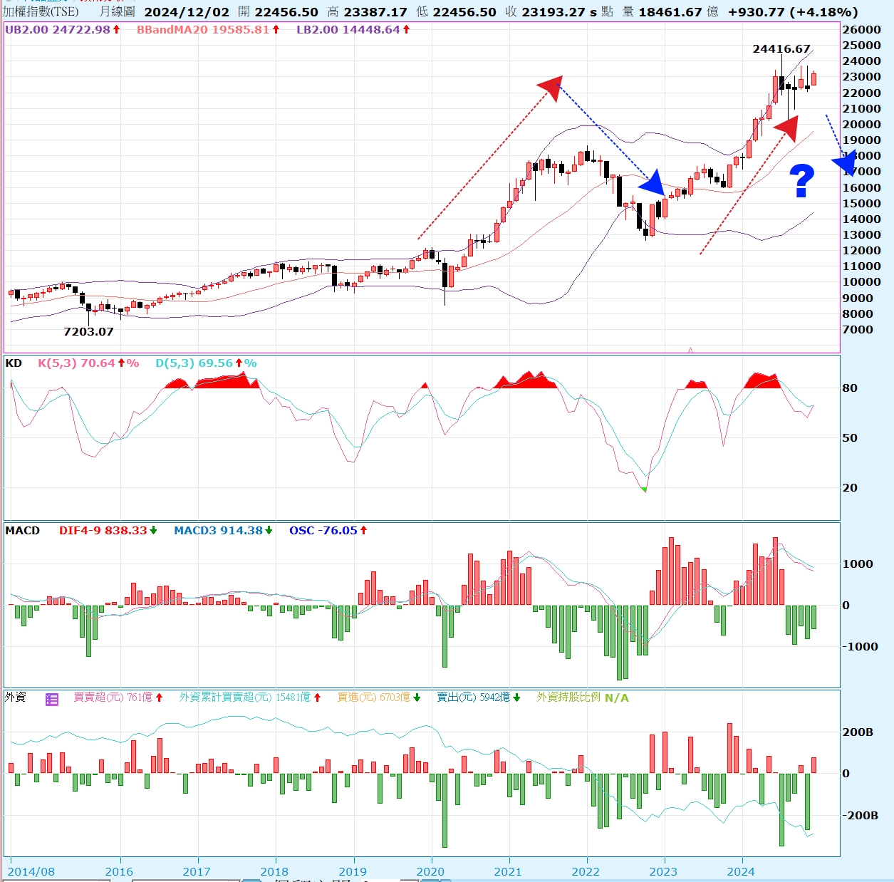Click the red up-arrow head near 2021 peak

[x=551, y=87]
